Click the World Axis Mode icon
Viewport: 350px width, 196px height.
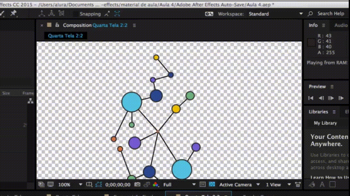click(52, 13)
